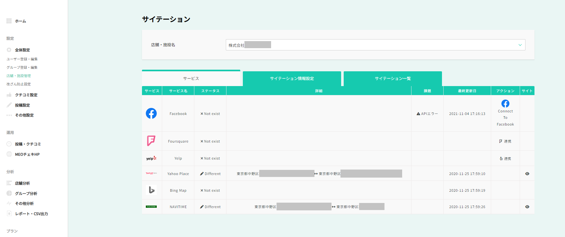Switch to the サイテーション一覧 tab
Viewport: 565px width, 237px height.
(393, 79)
